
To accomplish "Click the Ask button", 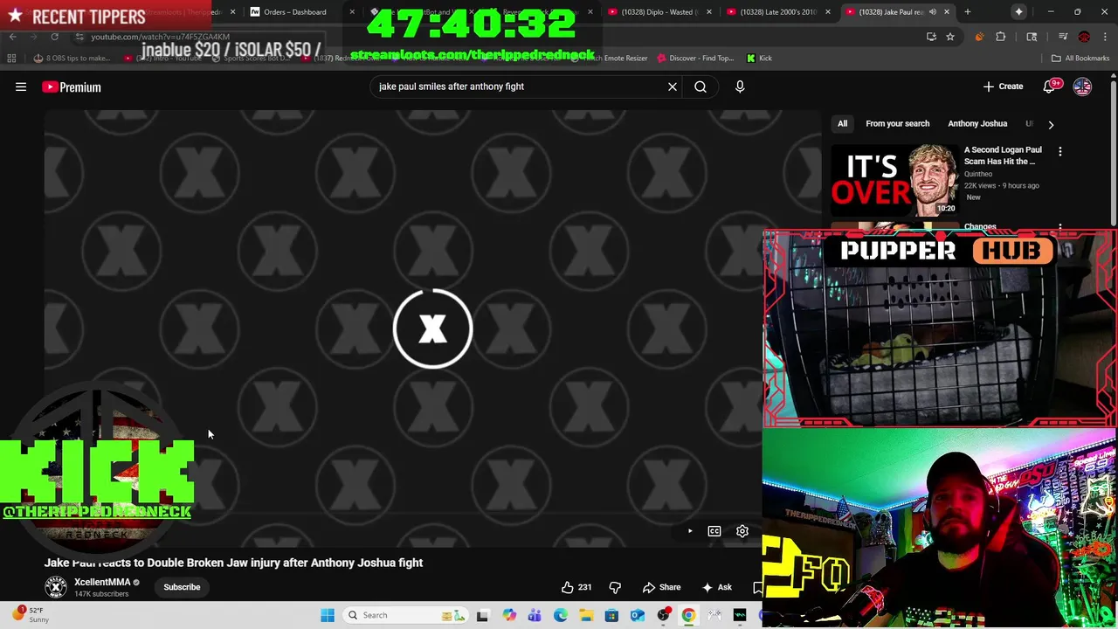I will click(717, 587).
